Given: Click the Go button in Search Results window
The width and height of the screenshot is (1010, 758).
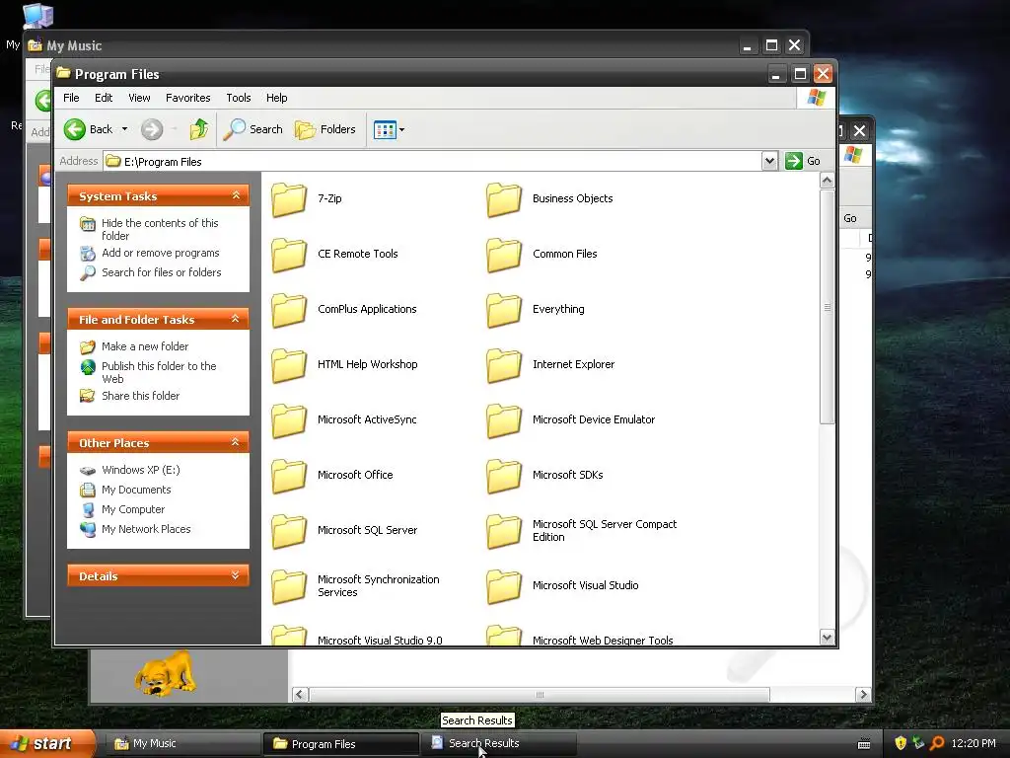Looking at the screenshot, I should [x=850, y=218].
